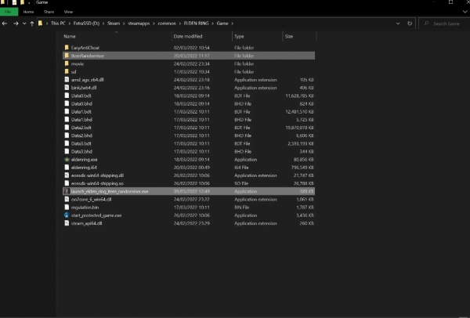The height and width of the screenshot is (318, 470).
Task: Refresh the current folder view
Action: [410, 23]
